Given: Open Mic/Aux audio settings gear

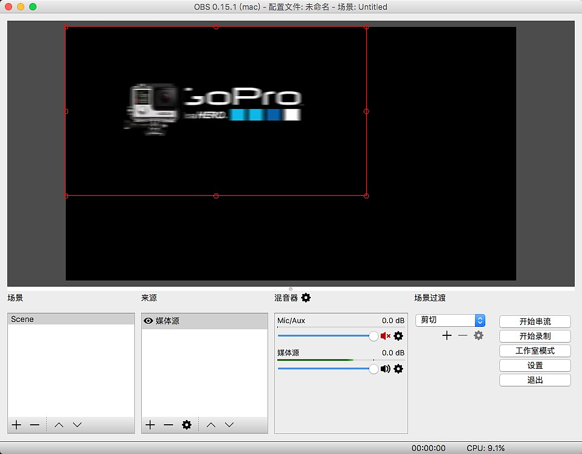Looking at the screenshot, I should [x=398, y=336].
